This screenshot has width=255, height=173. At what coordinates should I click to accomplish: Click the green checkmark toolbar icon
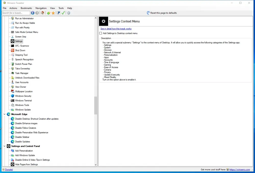[63, 13]
